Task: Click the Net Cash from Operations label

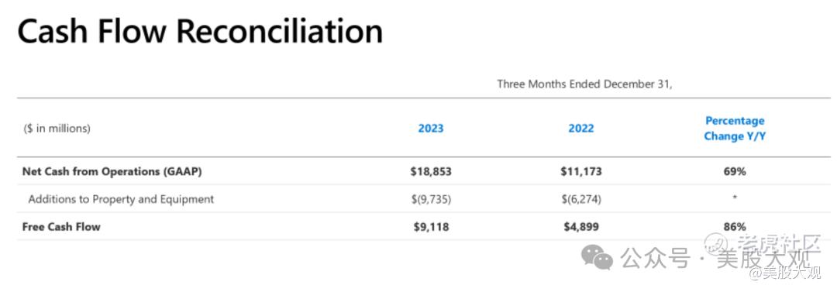Action: click(x=112, y=172)
